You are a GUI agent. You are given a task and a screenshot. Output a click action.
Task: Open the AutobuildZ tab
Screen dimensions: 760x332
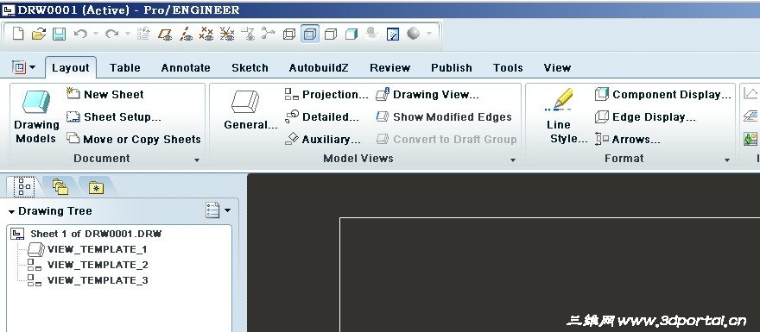[x=319, y=68]
